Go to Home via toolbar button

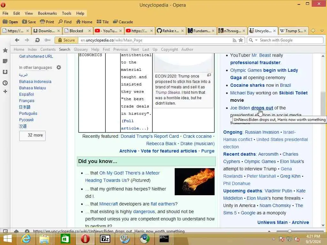[x=84, y=22]
